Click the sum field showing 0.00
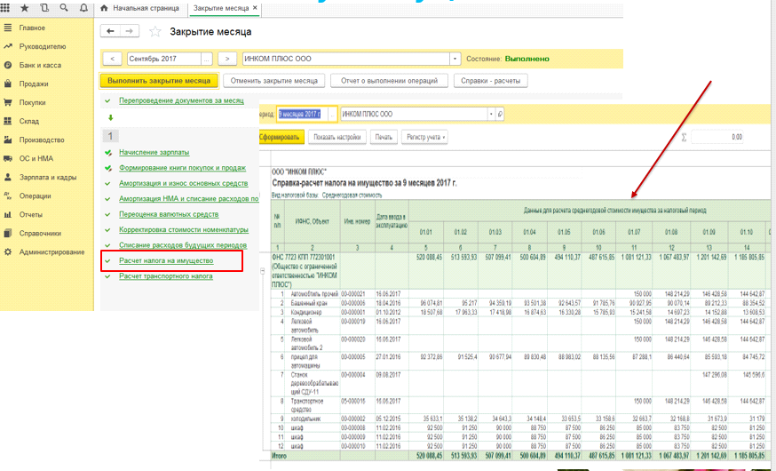The height and width of the screenshot is (471, 776). pos(717,137)
